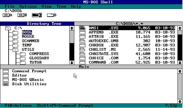
Task: Click the MOUSE folder icon
Action: 15,37
